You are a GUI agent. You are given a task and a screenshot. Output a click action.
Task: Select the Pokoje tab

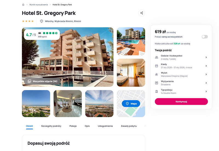73,126
